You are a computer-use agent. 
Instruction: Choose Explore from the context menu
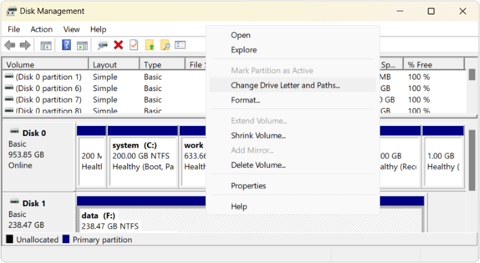[293, 50]
